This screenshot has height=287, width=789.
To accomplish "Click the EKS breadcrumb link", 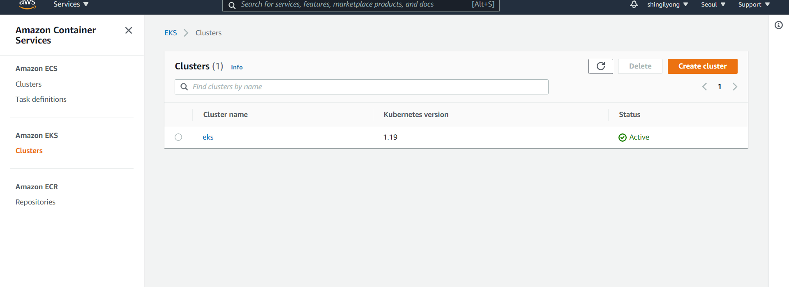I will point(171,33).
